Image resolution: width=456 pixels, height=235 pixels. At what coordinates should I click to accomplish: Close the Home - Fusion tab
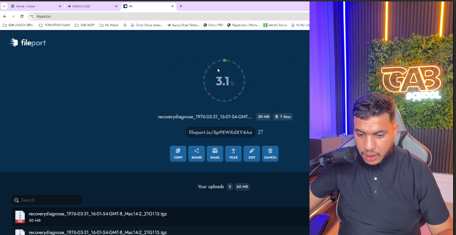click(60, 6)
